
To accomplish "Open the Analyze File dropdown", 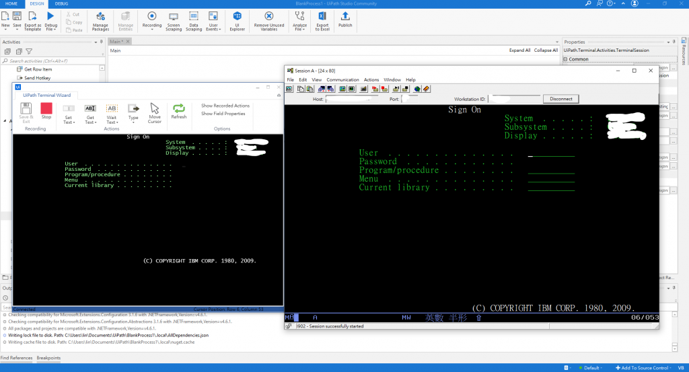I will coord(303,30).
